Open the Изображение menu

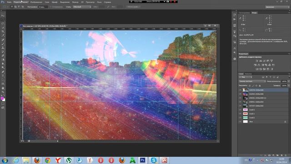[x=36, y=2]
